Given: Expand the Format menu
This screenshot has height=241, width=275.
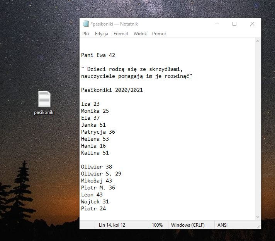Looking at the screenshot, I should [121, 34].
